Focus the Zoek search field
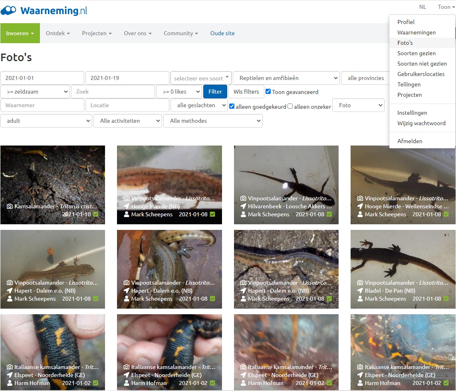456x391 pixels. pos(113,92)
